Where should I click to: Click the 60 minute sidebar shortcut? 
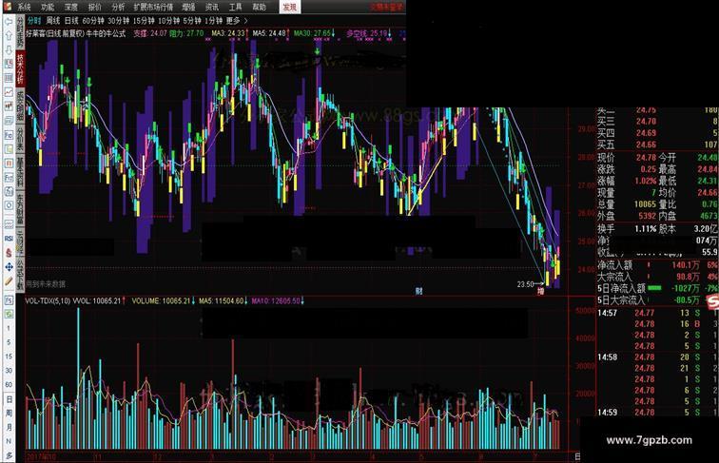coord(9,385)
